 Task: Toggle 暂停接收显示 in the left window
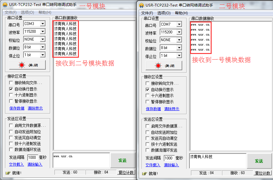tap(11, 101)
